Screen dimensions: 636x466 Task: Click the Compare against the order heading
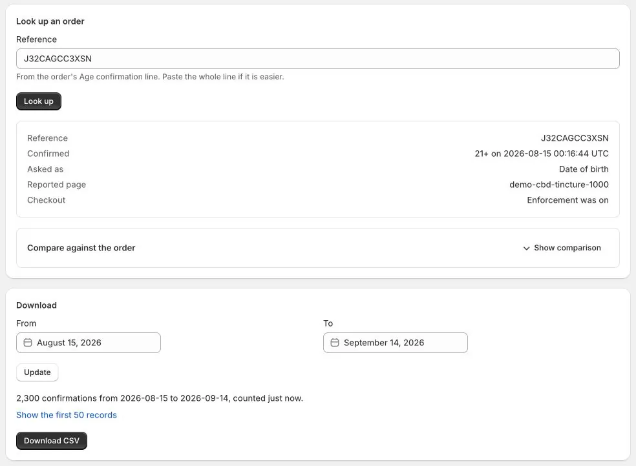tap(81, 248)
